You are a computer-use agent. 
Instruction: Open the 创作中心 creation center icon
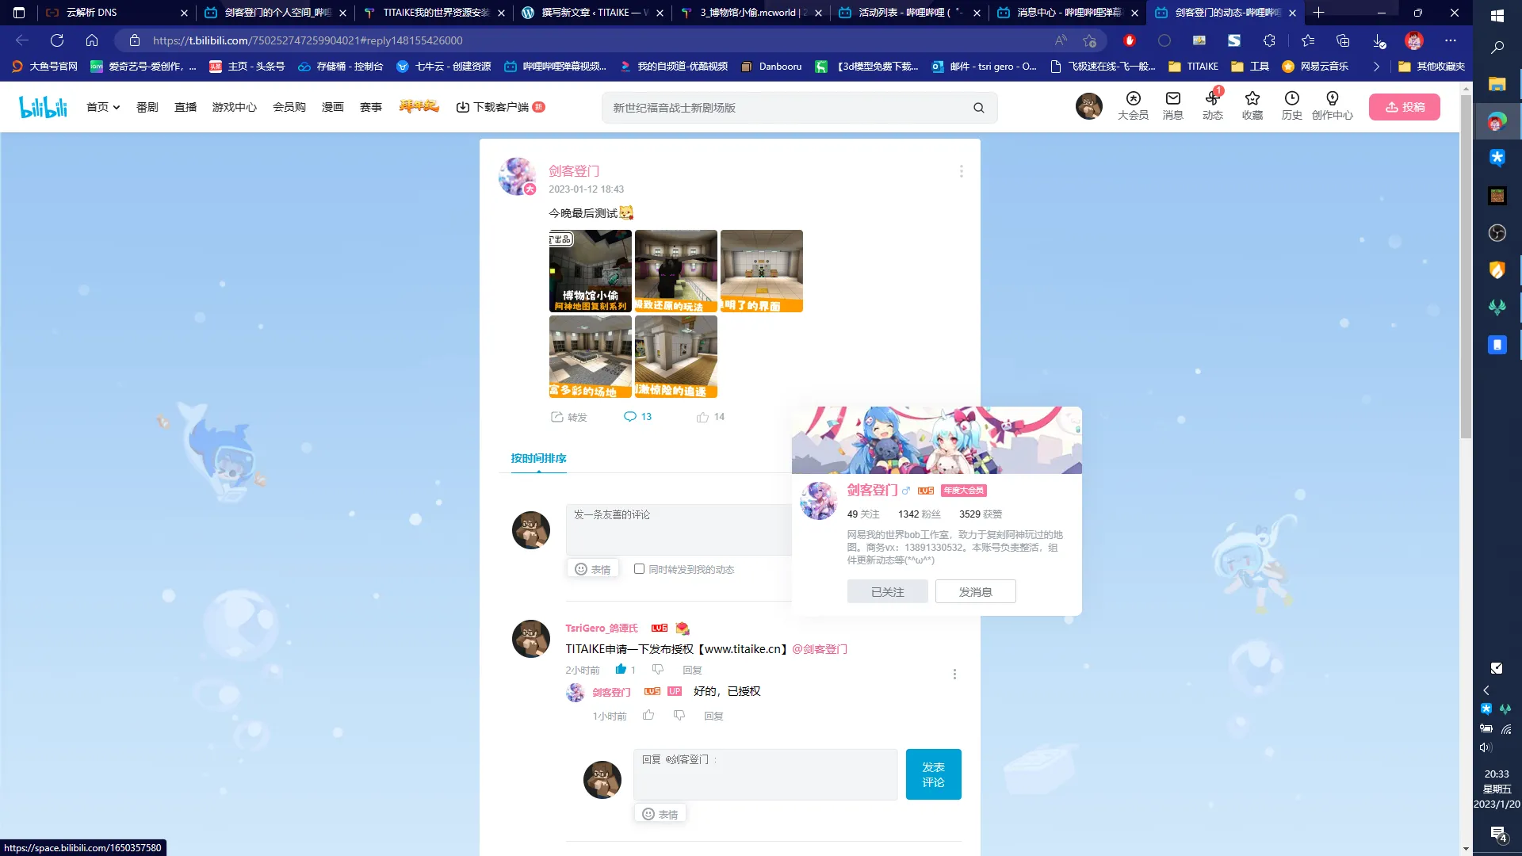1333,105
